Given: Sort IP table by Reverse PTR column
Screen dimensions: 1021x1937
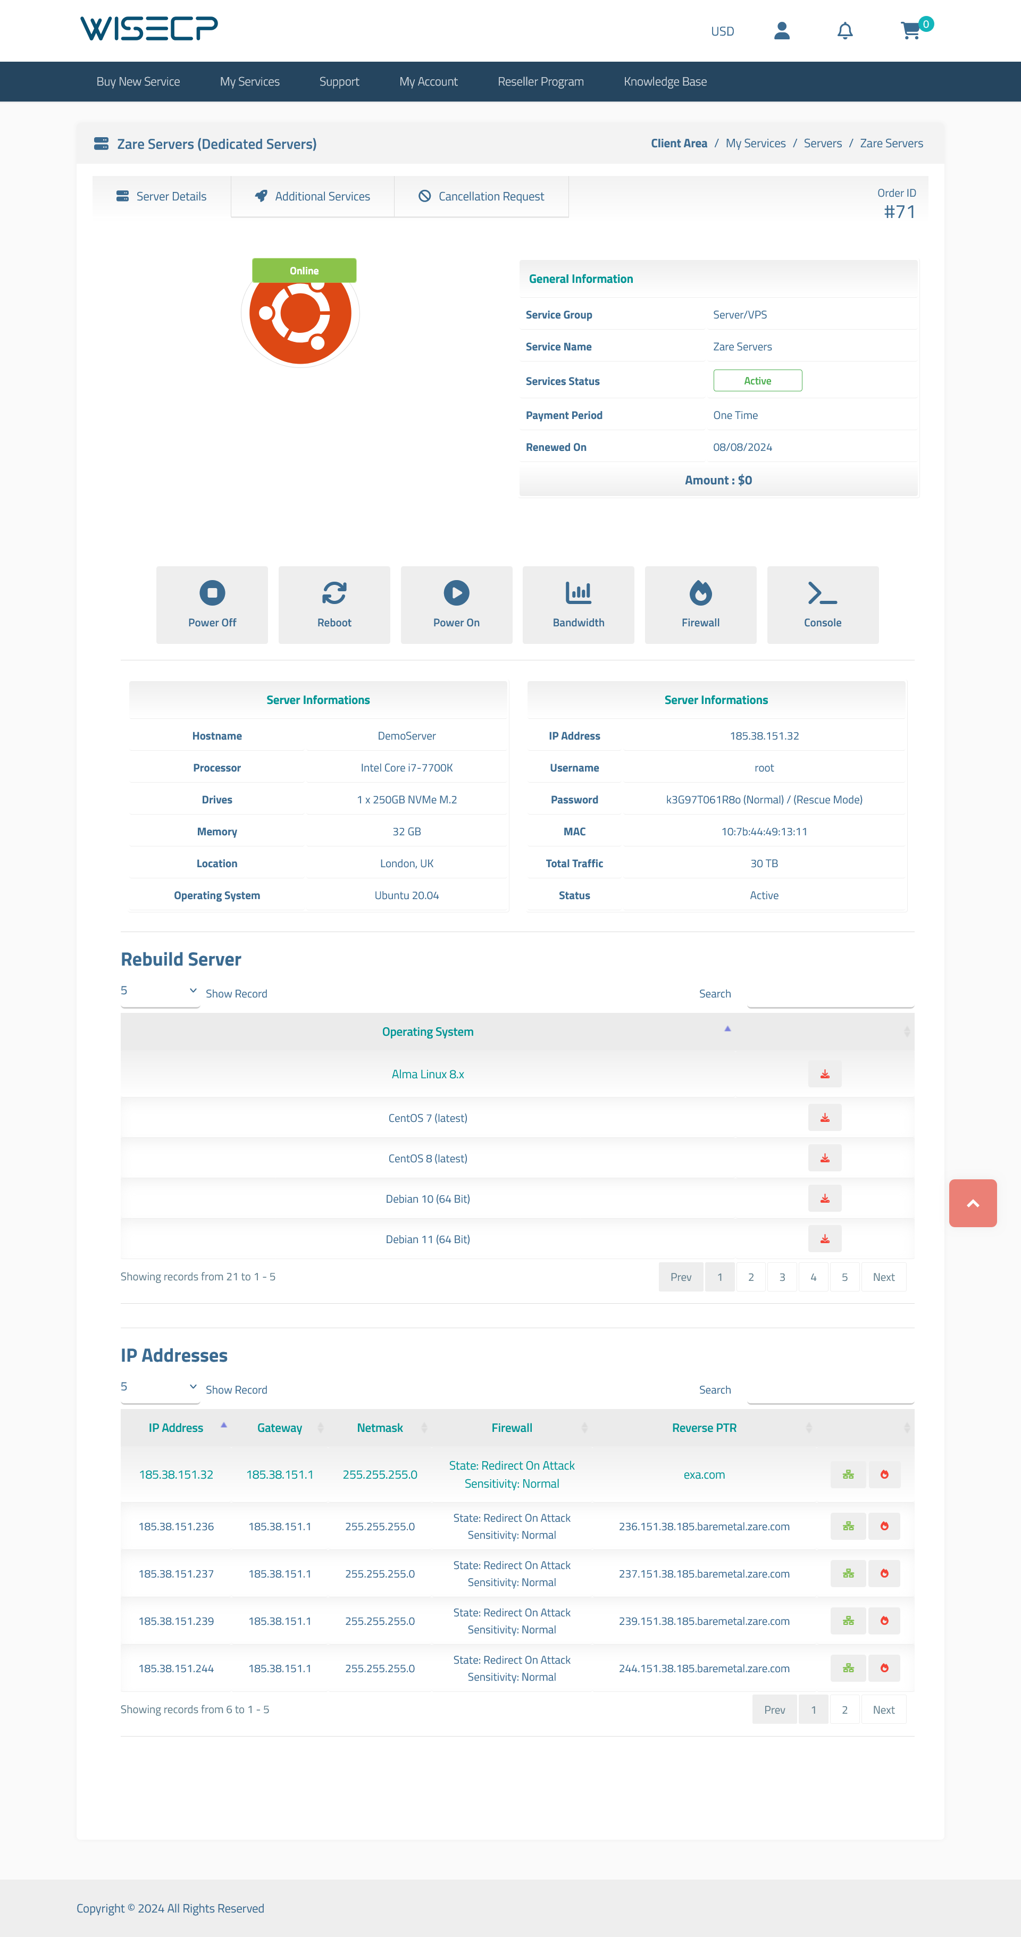Looking at the screenshot, I should coord(705,1428).
